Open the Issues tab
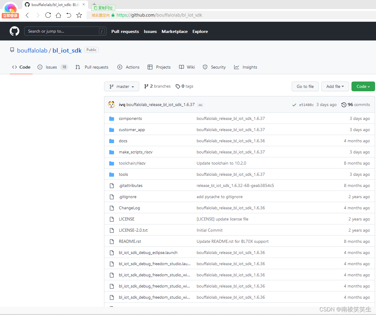 pyautogui.click(x=52, y=67)
